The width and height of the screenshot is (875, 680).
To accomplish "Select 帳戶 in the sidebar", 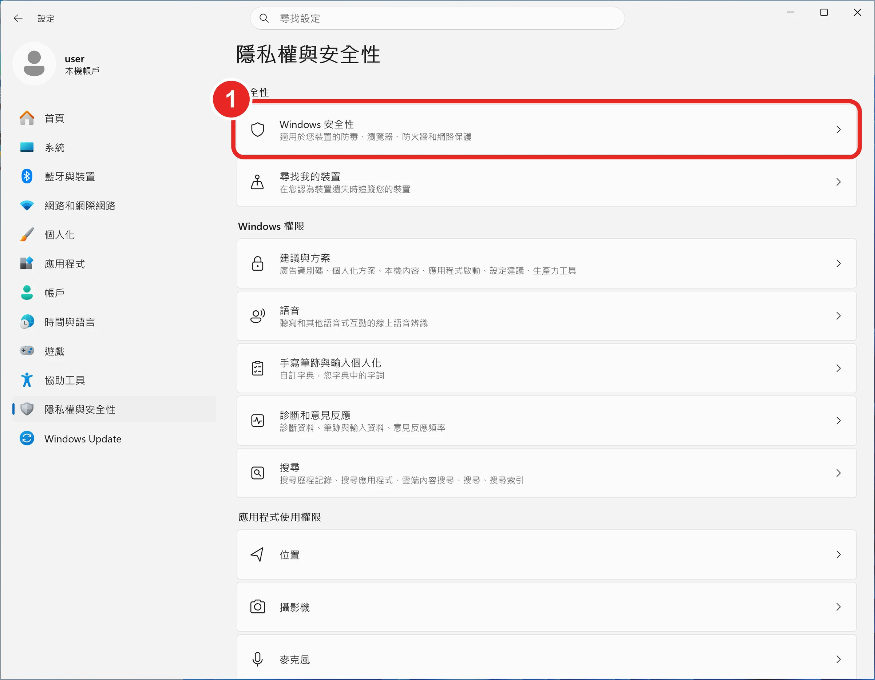I will click(x=114, y=293).
